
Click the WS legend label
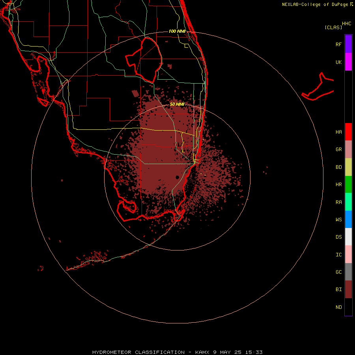click(x=338, y=220)
